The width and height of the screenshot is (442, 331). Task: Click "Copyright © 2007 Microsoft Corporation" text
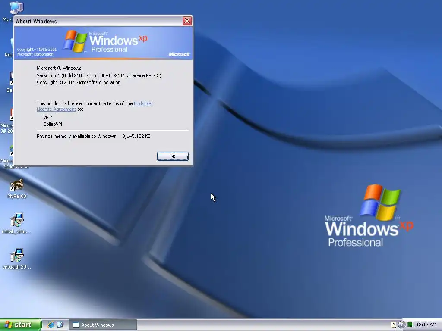(x=79, y=82)
